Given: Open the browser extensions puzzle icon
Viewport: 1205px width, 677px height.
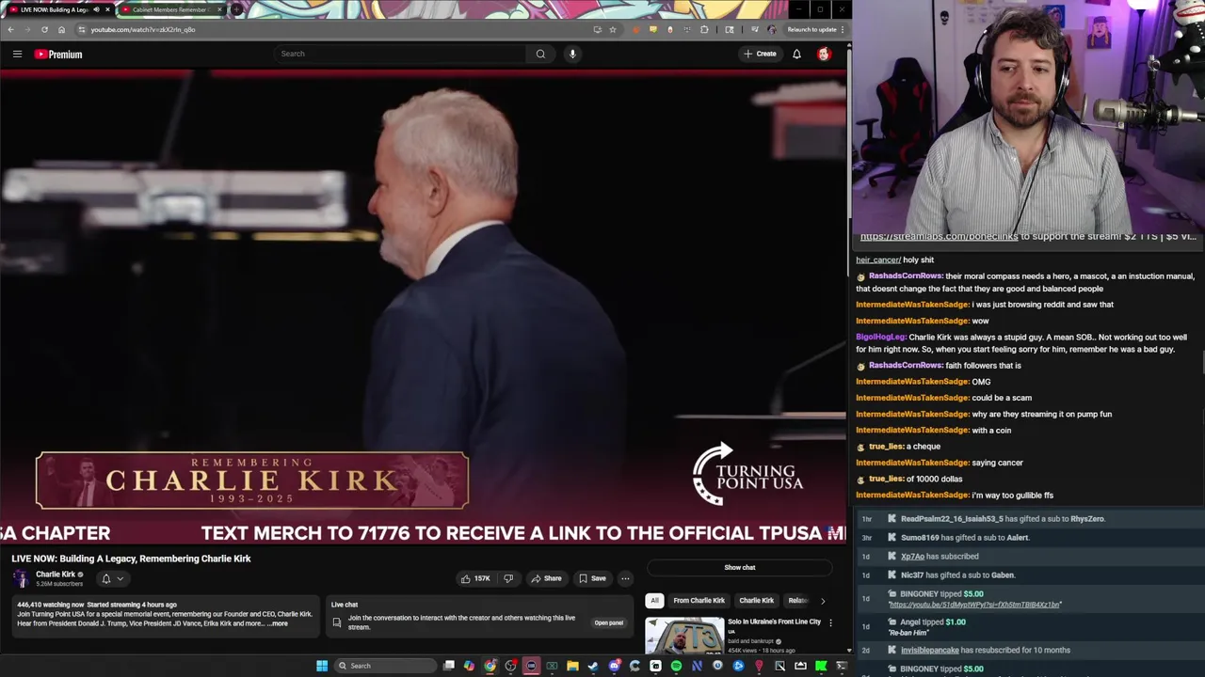Looking at the screenshot, I should click(x=704, y=29).
